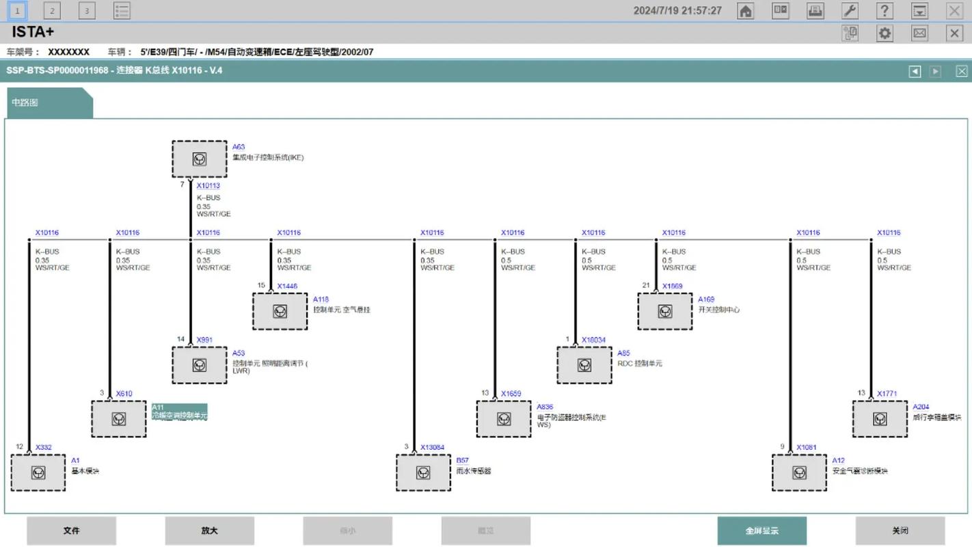Open the A836 link
972x547 pixels.
(x=545, y=407)
